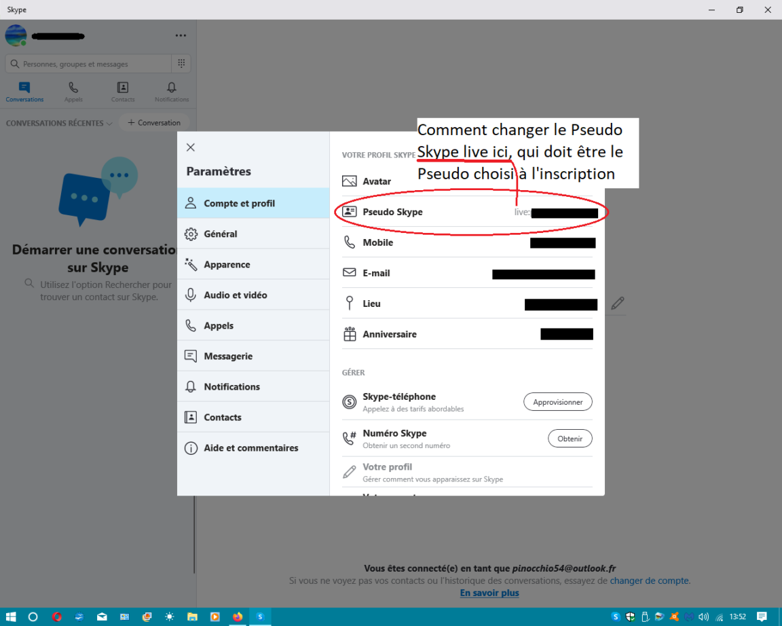This screenshot has width=782, height=626.
Task: Click the pencil edit icon
Action: 617,303
